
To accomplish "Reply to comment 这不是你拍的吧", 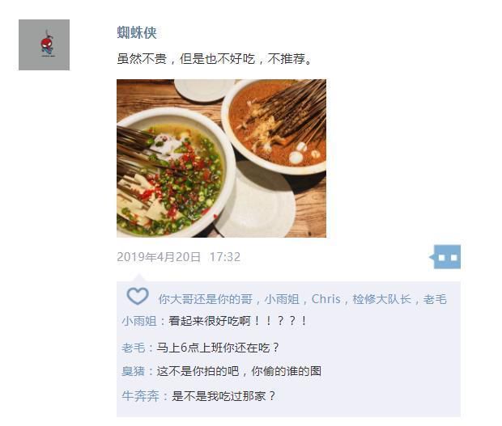I will coord(239,371).
